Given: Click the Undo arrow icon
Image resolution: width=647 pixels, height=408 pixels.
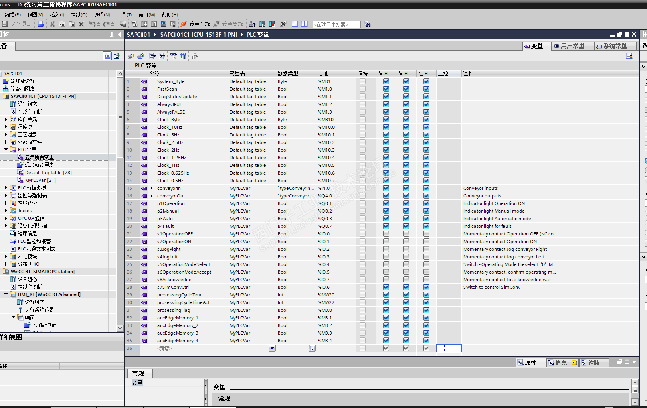Looking at the screenshot, I should point(92,24).
